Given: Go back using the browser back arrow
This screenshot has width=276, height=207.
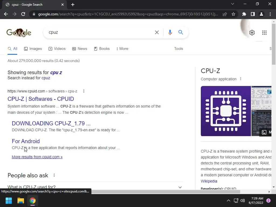Looking at the screenshot, I should pyautogui.click(x=6, y=14).
